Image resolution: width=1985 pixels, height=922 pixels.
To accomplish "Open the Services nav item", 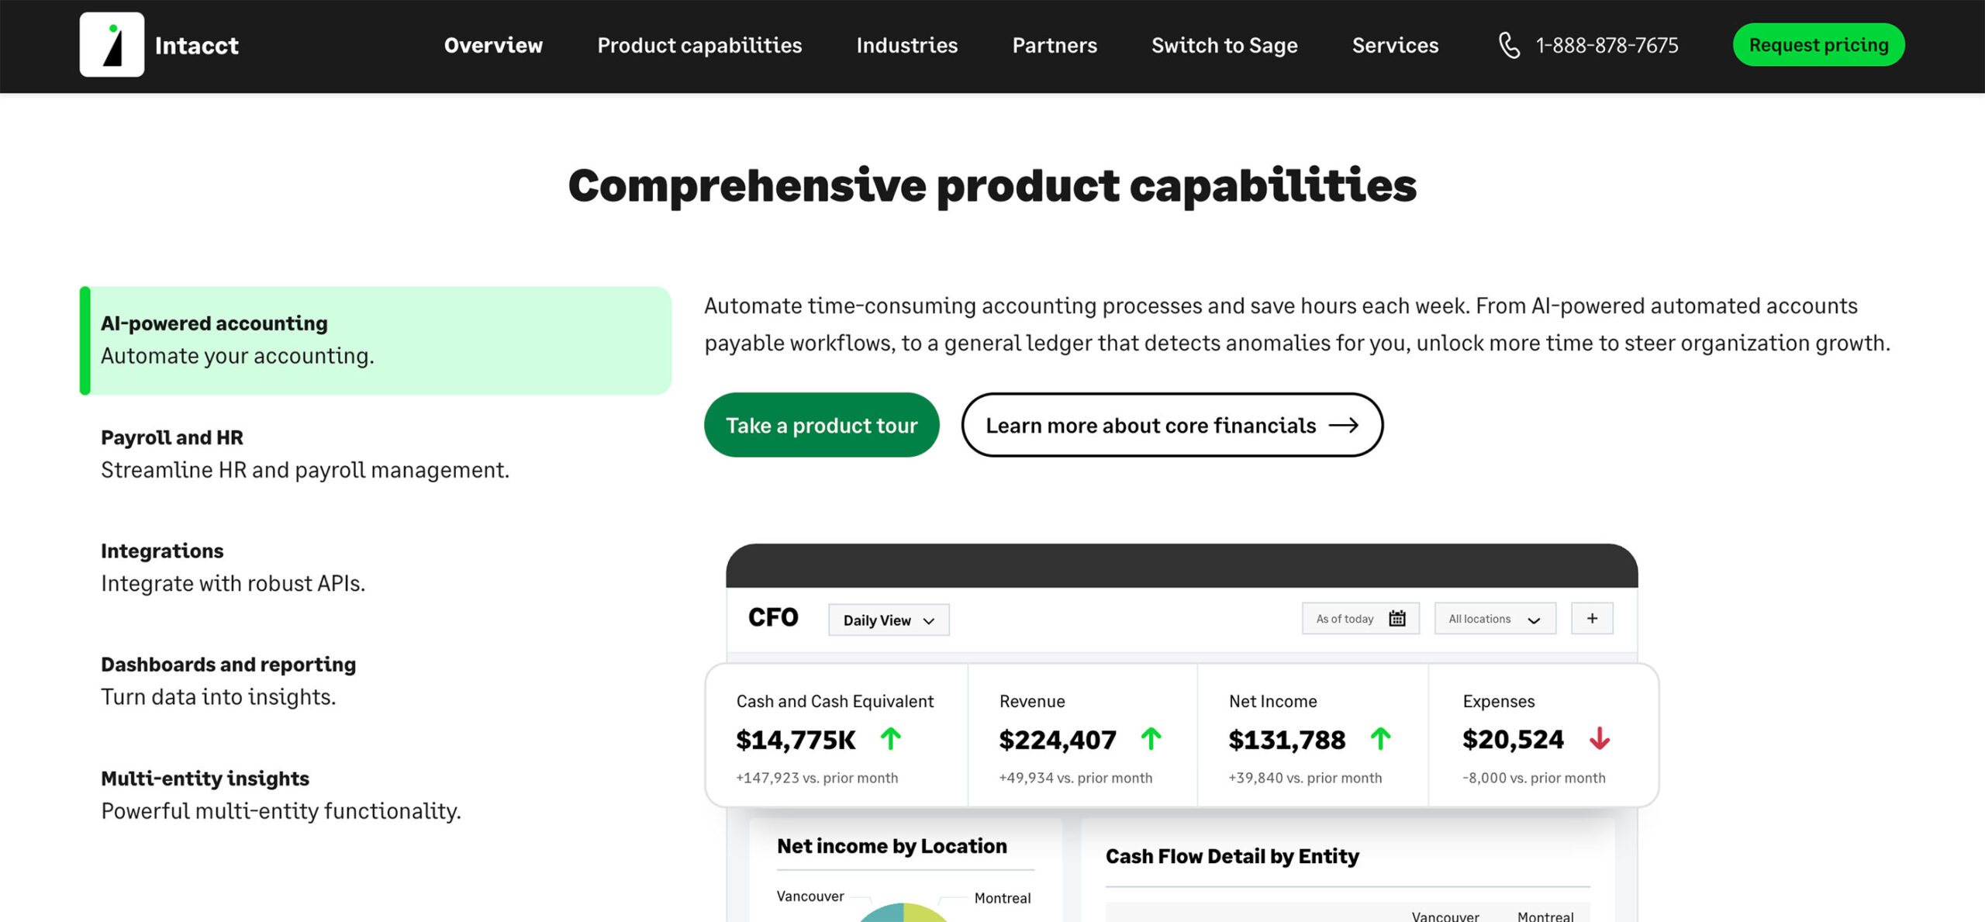I will coord(1395,45).
